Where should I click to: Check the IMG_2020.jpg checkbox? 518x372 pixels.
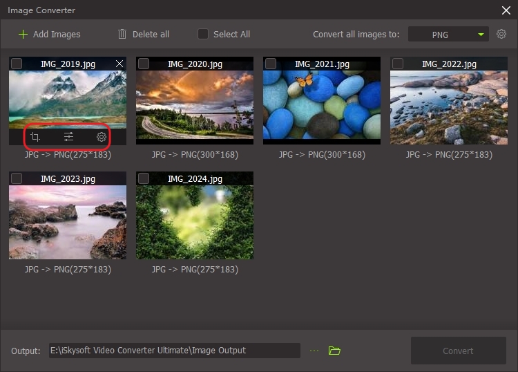click(144, 64)
